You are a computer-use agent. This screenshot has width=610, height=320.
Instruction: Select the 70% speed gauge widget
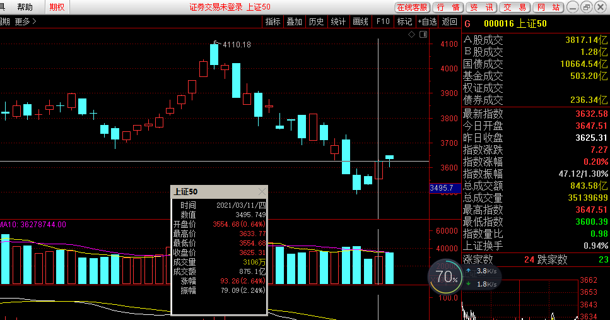pos(446,277)
